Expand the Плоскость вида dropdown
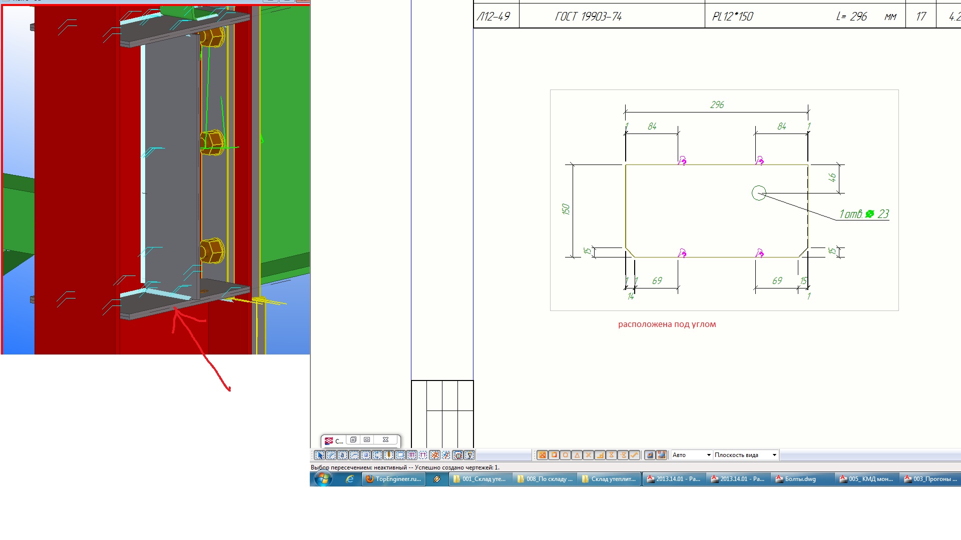 click(774, 455)
